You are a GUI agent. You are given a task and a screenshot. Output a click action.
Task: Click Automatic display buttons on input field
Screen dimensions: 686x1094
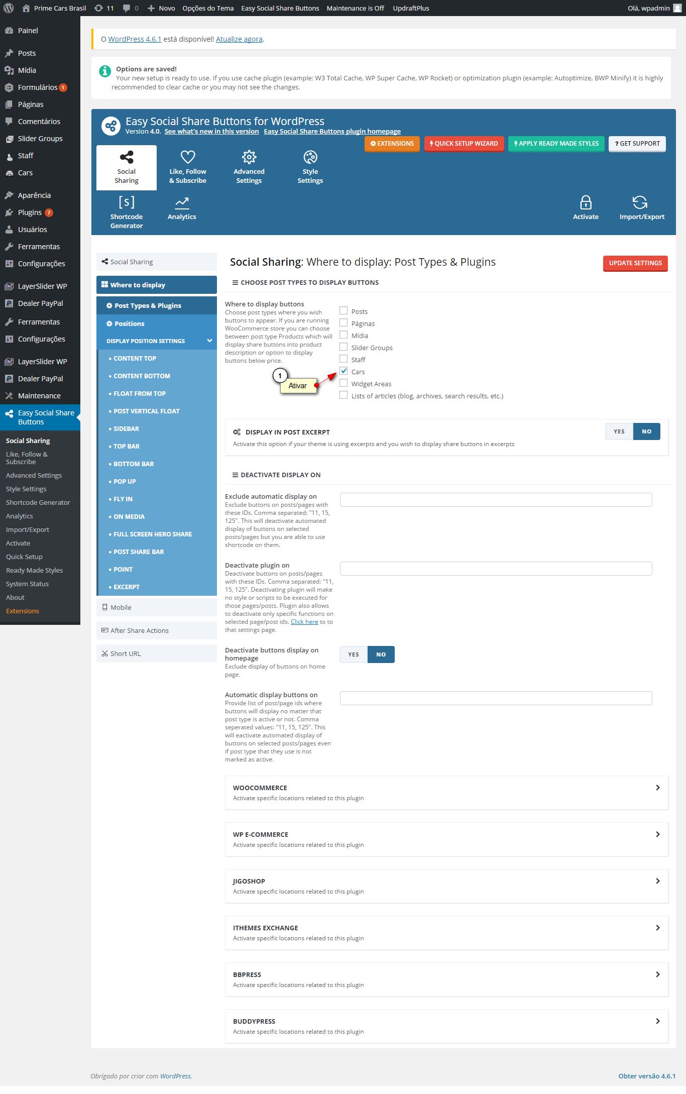click(496, 698)
